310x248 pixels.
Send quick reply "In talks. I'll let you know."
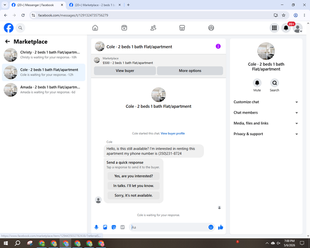(x=133, y=186)
